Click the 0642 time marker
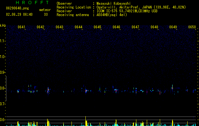This screenshot has width=199, height=126. tap(40, 27)
